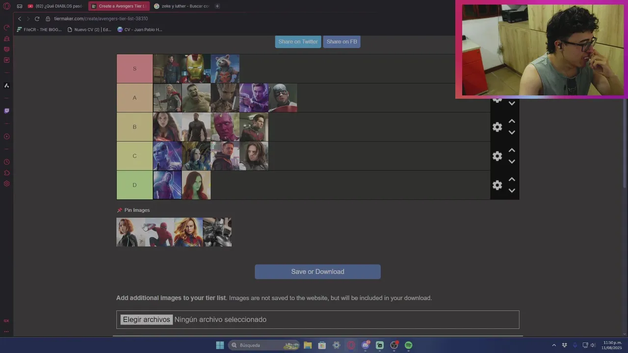Select the Create a Avengers Tier tab
The width and height of the screenshot is (628, 353).
[119, 6]
